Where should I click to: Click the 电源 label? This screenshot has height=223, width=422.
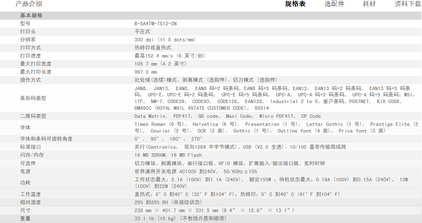[x=25, y=171]
